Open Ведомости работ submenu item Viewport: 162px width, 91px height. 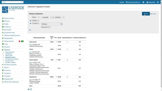point(10,57)
